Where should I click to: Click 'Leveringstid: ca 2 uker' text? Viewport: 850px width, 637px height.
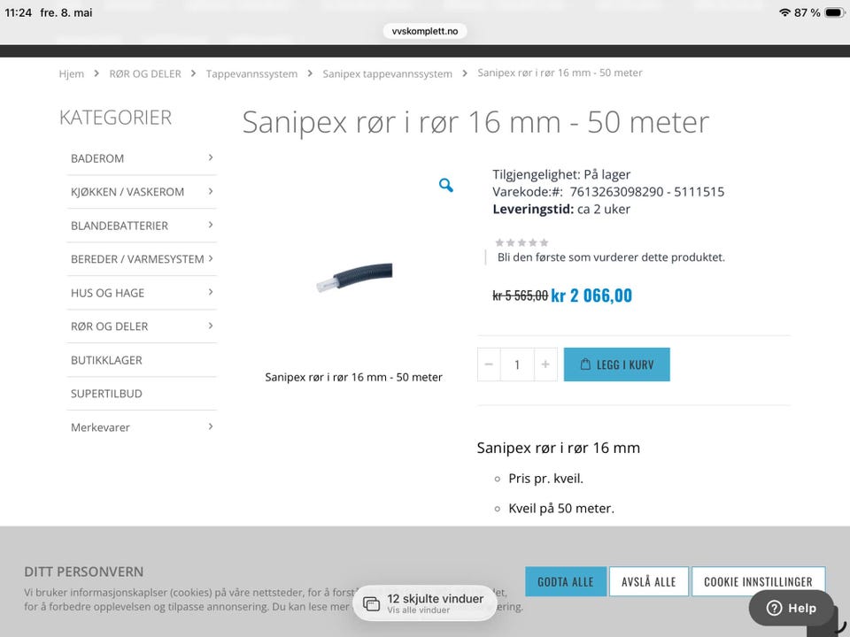coord(561,209)
